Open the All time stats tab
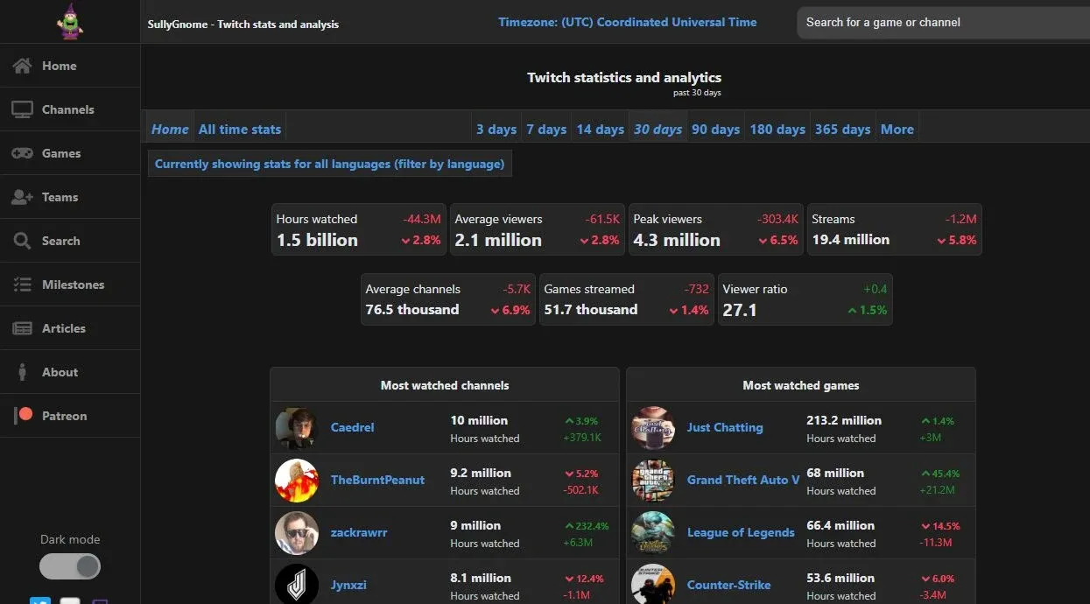The width and height of the screenshot is (1090, 604). [x=240, y=129]
